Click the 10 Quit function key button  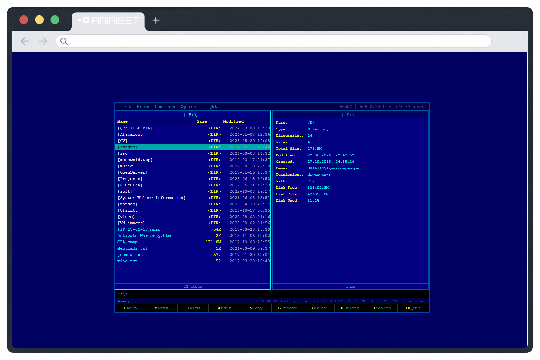(413, 308)
